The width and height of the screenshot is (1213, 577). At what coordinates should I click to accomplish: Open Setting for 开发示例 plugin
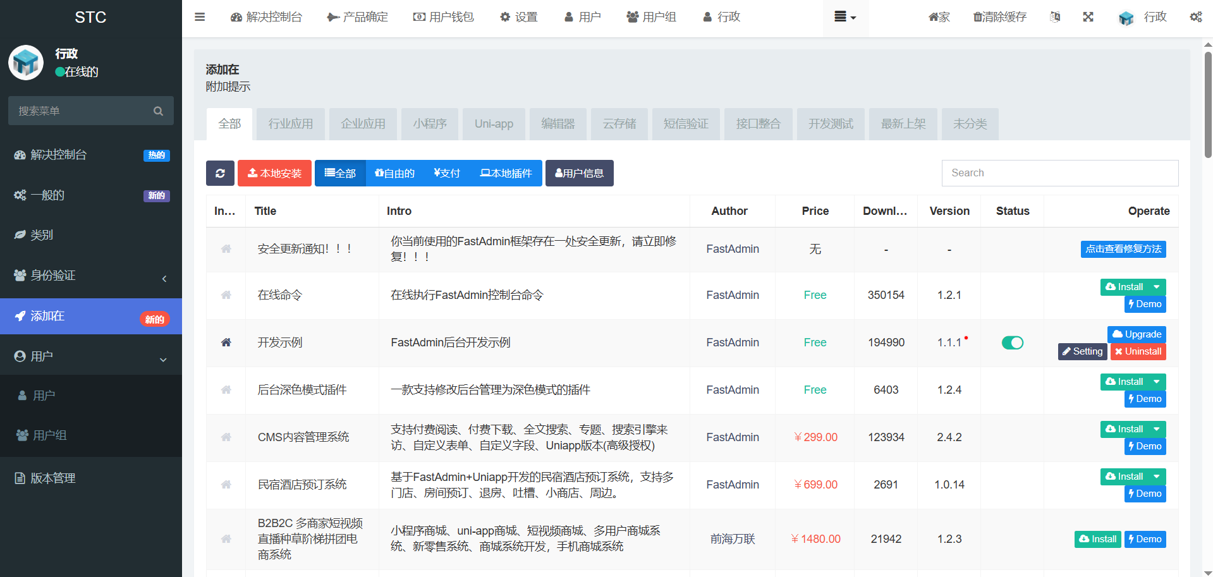coord(1082,351)
